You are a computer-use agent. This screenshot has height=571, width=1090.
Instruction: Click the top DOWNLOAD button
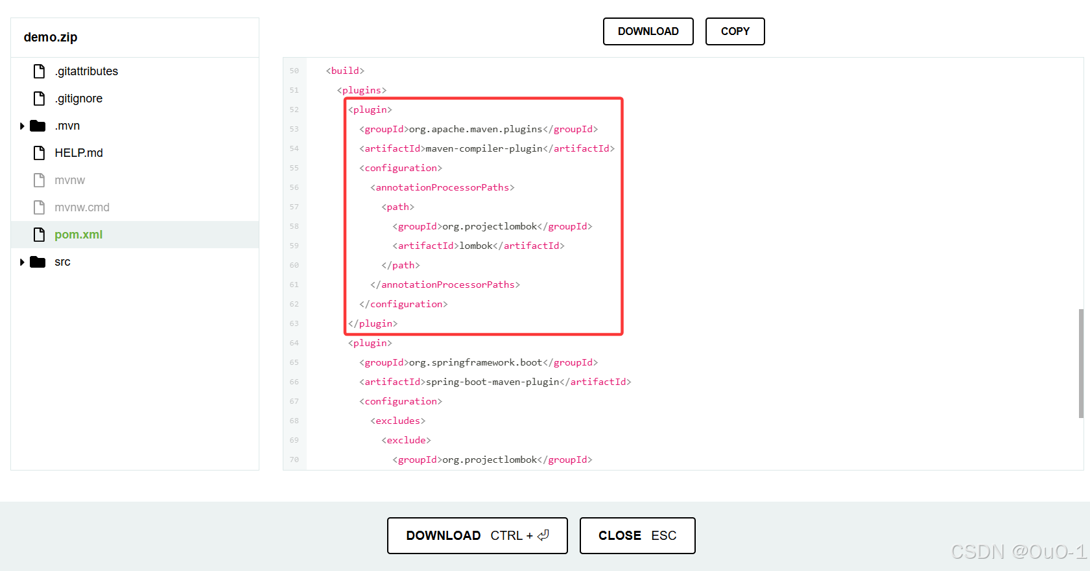[648, 31]
